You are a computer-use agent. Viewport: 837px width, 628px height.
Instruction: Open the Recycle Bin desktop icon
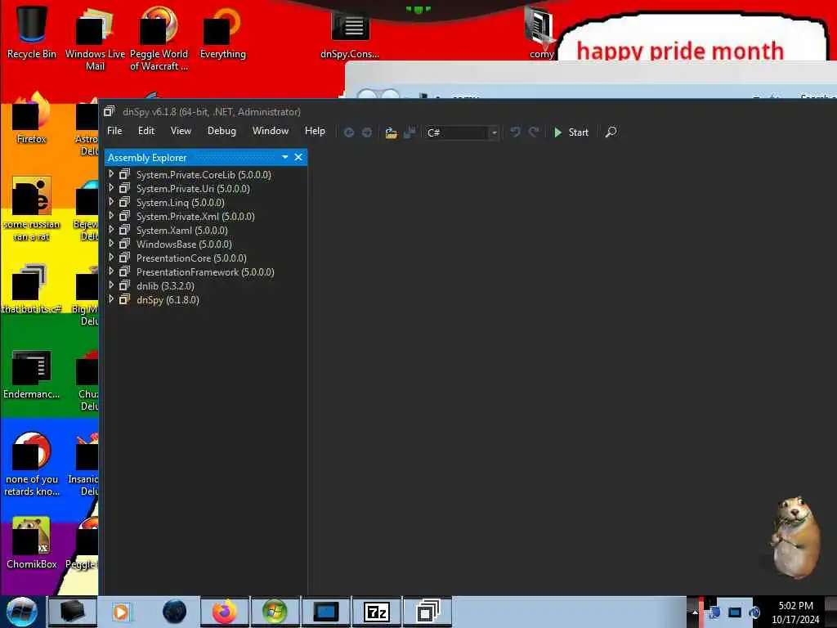(x=32, y=31)
